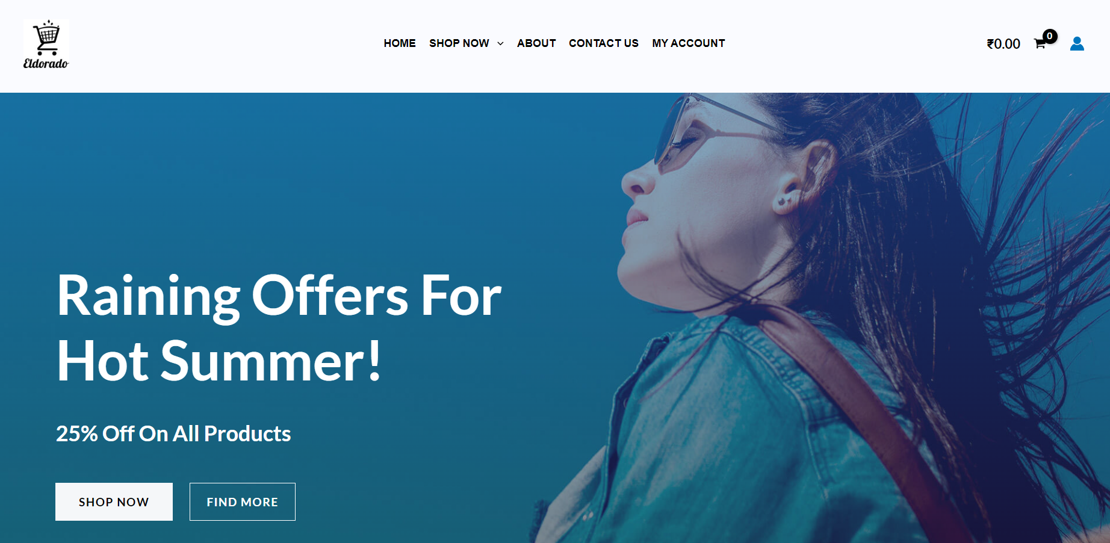1110x543 pixels.
Task: Go to the Home page
Action: click(x=400, y=43)
